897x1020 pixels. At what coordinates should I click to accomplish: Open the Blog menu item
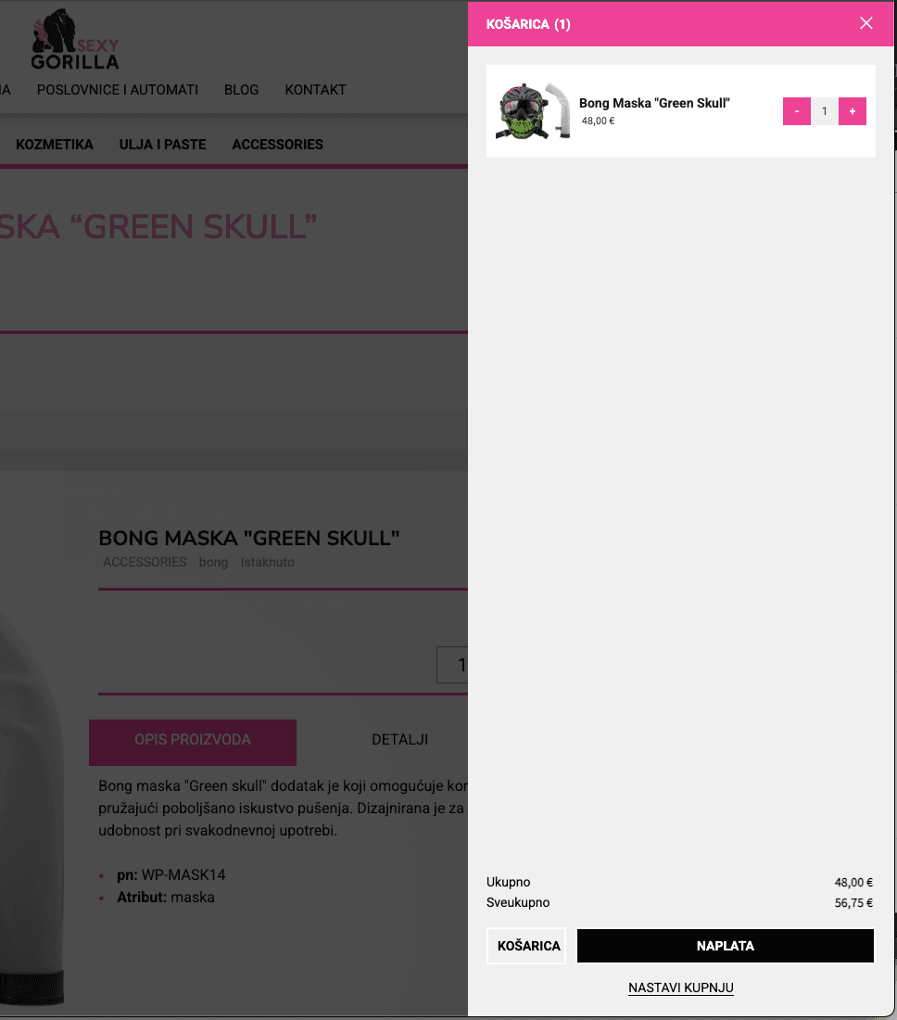point(241,90)
